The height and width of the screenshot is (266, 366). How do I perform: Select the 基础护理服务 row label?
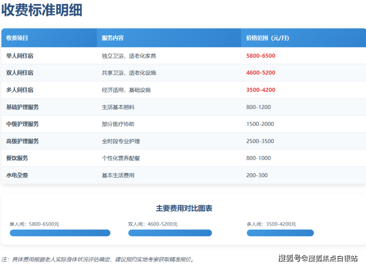[22, 107]
